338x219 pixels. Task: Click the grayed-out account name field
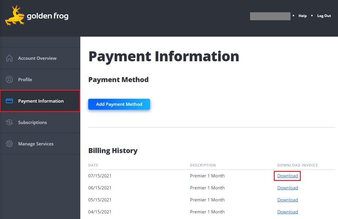[x=270, y=16]
